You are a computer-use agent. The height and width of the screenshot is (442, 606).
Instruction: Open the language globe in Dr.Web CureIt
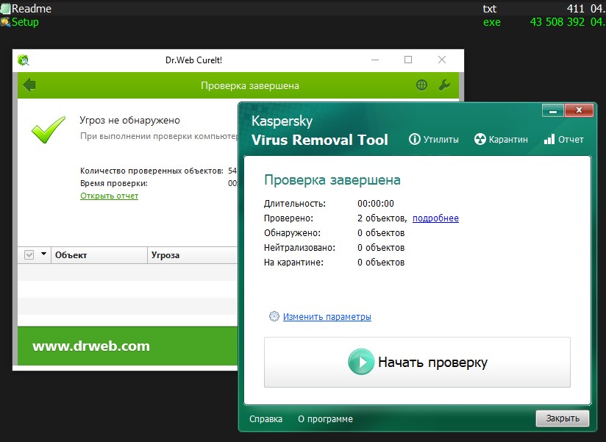pyautogui.click(x=421, y=85)
